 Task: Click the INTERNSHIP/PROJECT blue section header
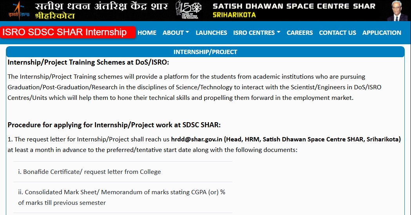205,52
